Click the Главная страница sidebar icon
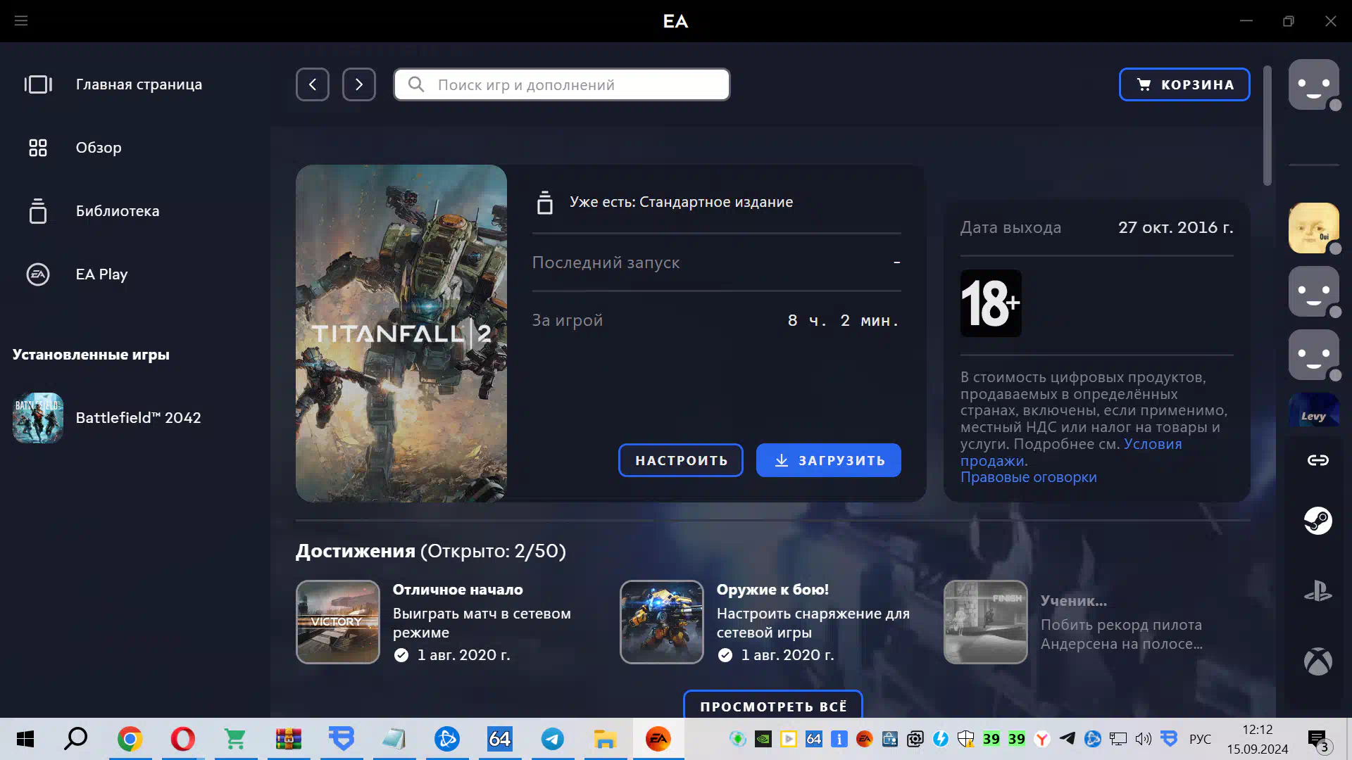Image resolution: width=1352 pixels, height=760 pixels. pyautogui.click(x=38, y=84)
